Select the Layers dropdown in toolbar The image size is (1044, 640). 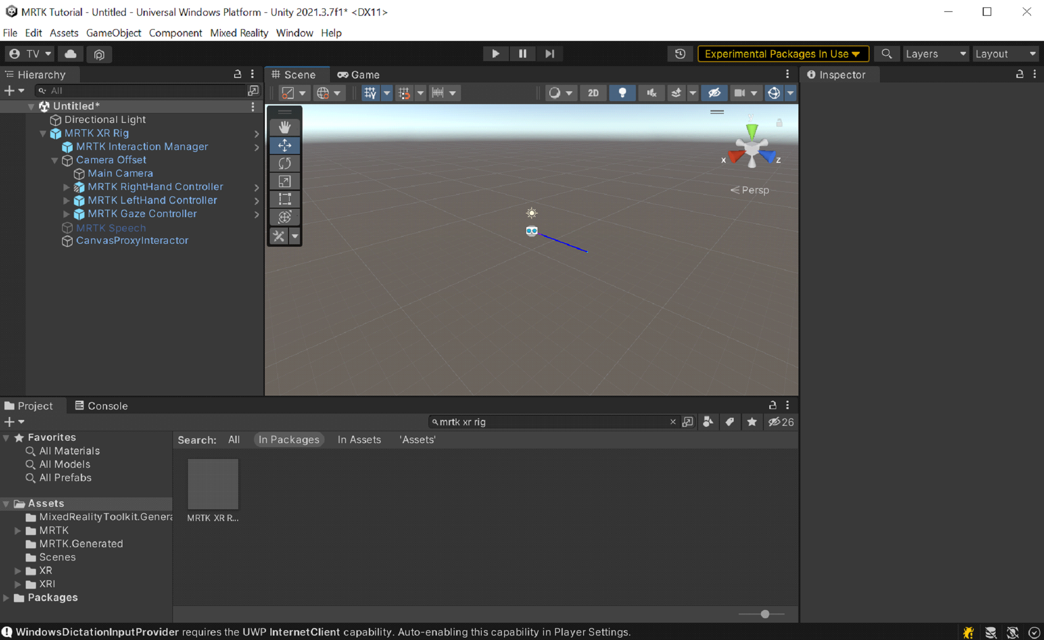click(935, 54)
